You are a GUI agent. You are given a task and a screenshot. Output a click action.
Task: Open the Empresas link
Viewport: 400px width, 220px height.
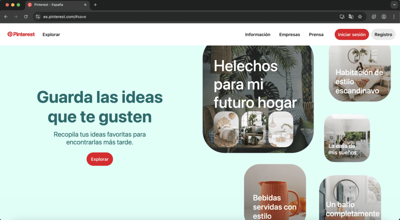tap(289, 34)
